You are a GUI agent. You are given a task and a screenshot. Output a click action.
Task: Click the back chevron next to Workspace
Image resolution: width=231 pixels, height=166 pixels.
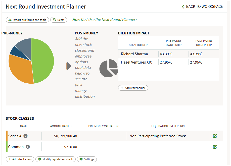click(183, 7)
